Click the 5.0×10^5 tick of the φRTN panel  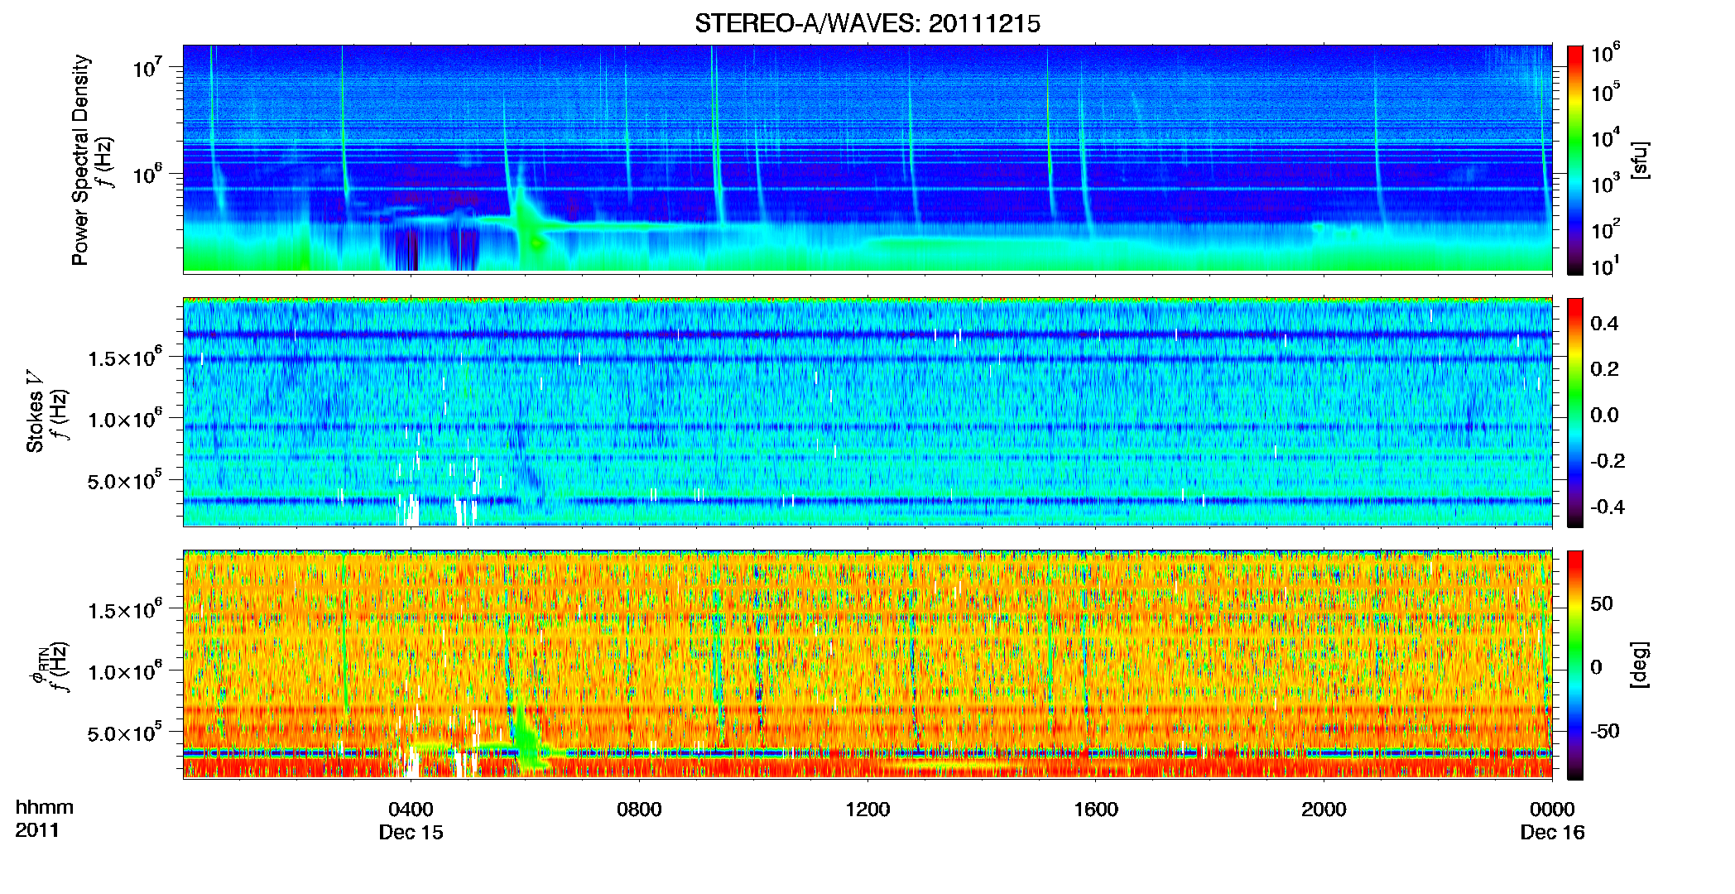click(124, 732)
